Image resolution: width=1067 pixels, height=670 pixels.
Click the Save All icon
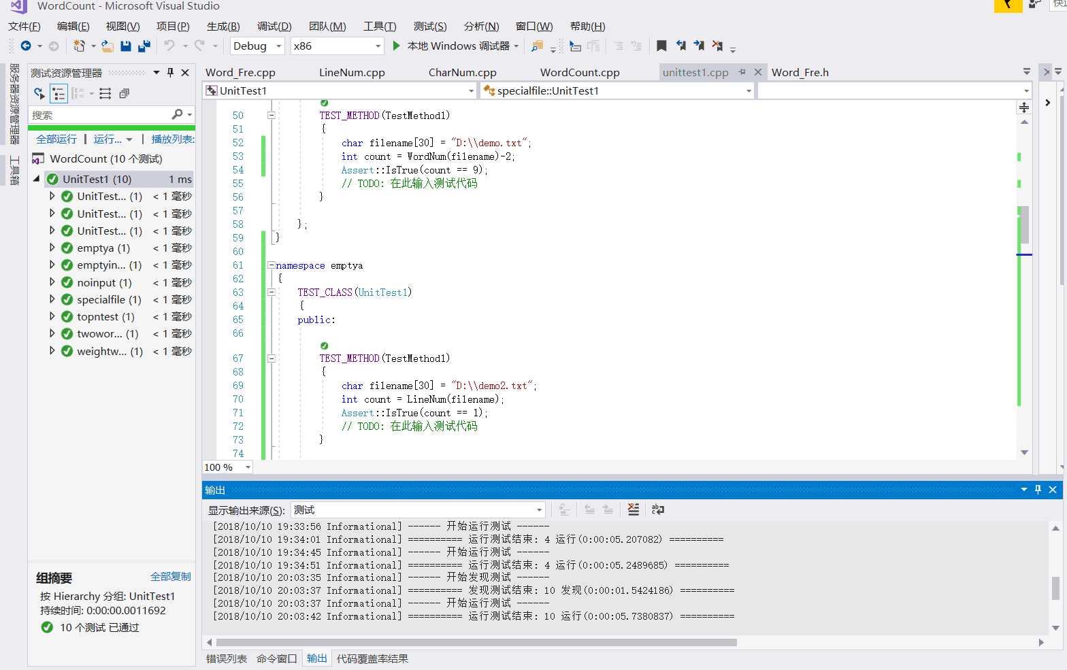[x=144, y=46]
